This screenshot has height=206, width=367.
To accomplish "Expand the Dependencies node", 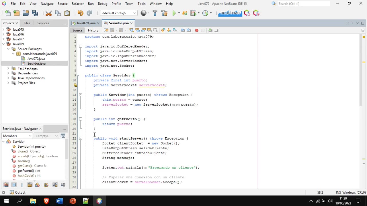I will point(8,73).
